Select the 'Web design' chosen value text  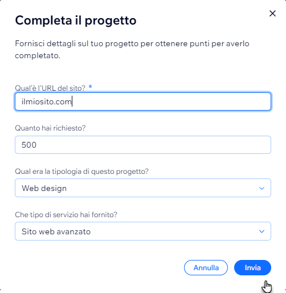[44, 188]
